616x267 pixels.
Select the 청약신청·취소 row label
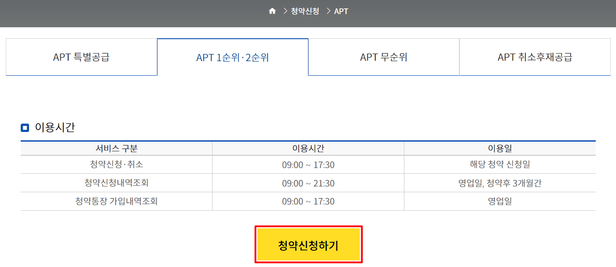point(117,165)
